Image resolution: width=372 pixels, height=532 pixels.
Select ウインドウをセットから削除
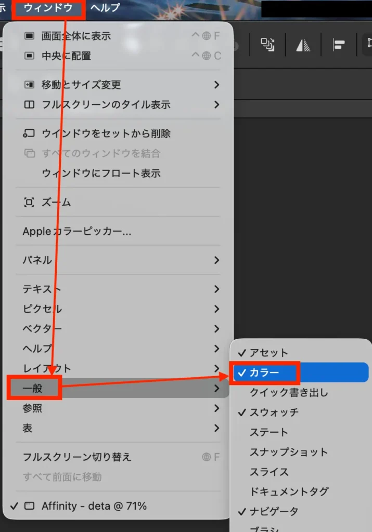point(118,134)
